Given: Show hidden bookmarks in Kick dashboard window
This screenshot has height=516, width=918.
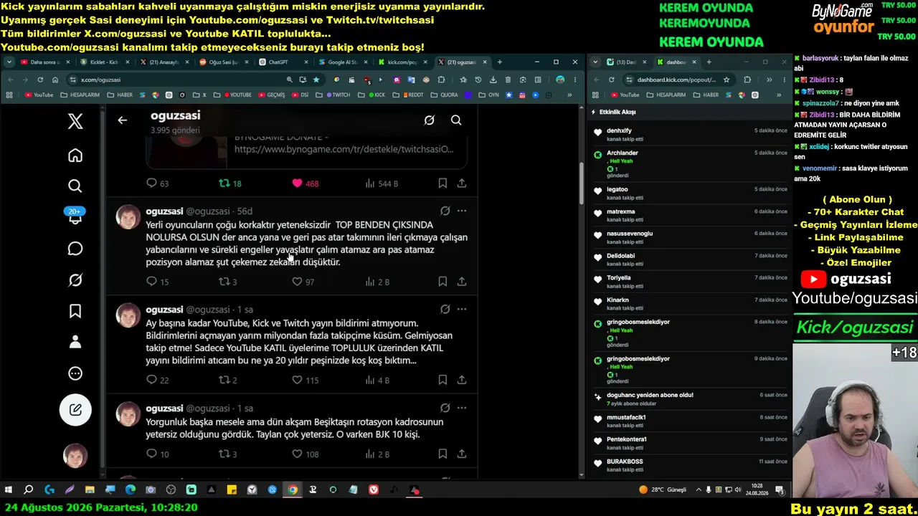Looking at the screenshot, I should (780, 95).
